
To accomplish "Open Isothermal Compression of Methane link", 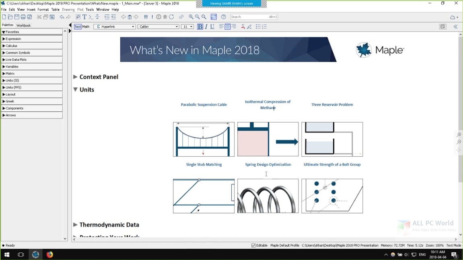I will (x=268, y=105).
